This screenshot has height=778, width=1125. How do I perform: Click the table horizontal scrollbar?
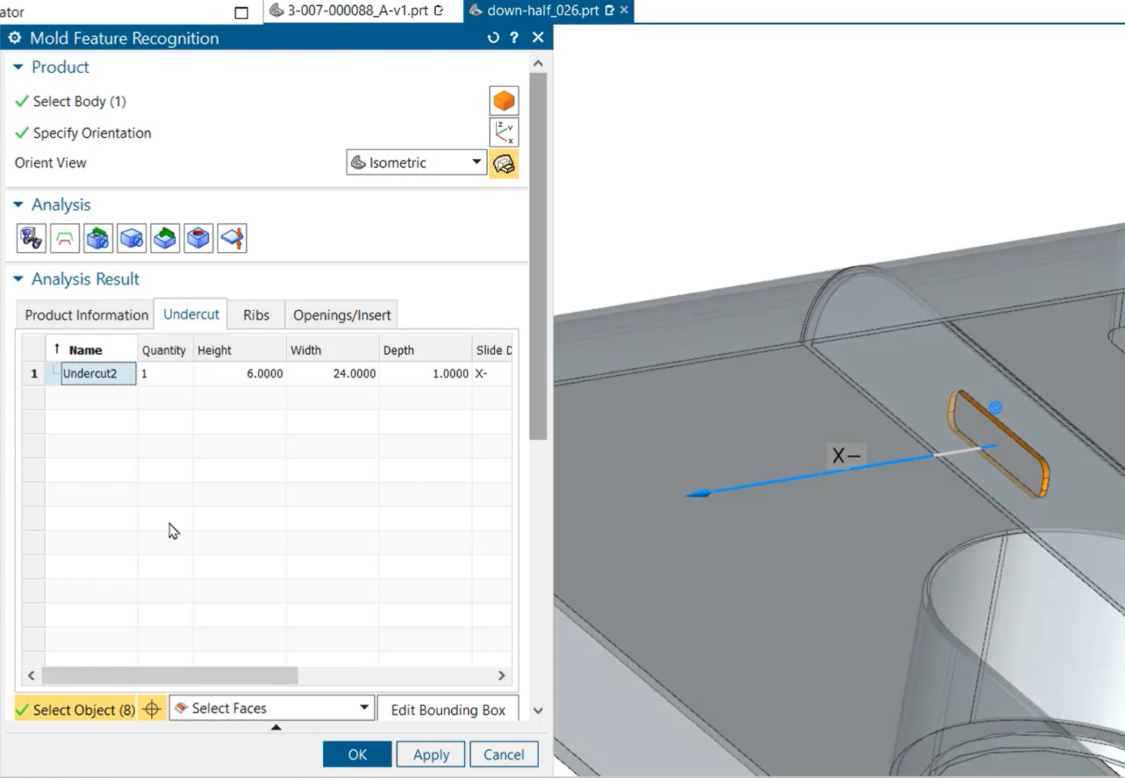pyautogui.click(x=168, y=675)
